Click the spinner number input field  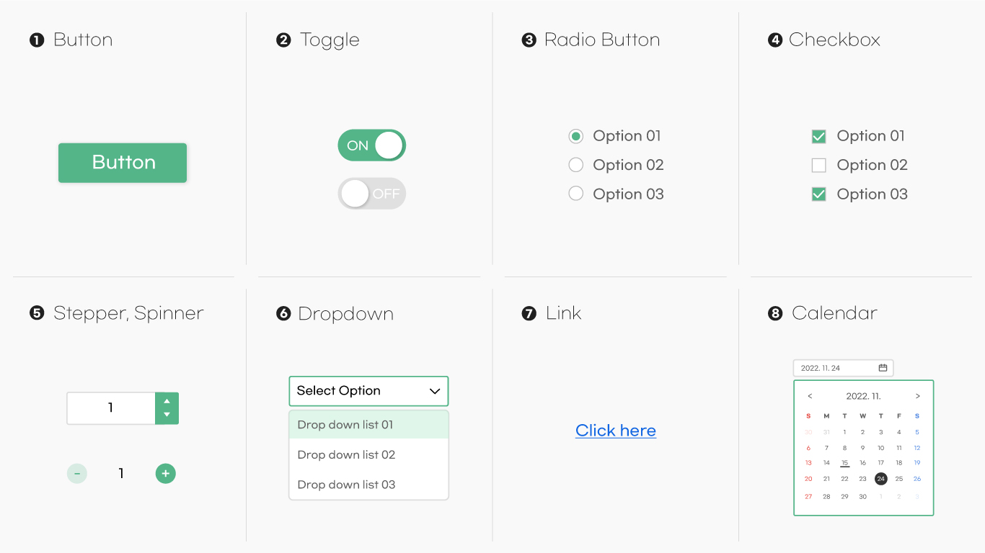tap(111, 408)
